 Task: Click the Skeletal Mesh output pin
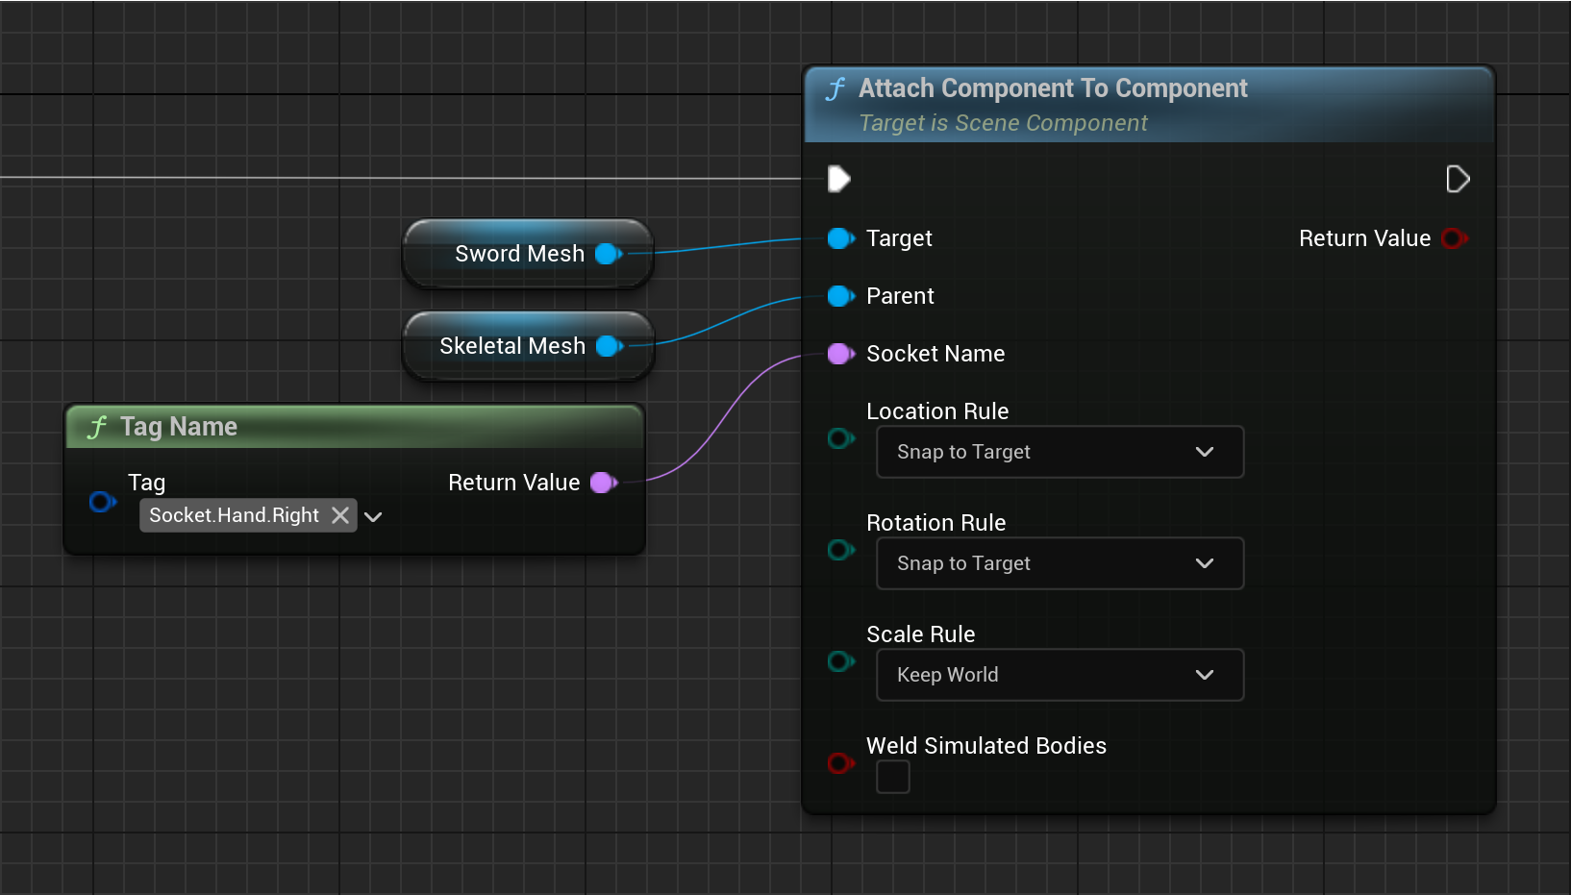coord(609,346)
